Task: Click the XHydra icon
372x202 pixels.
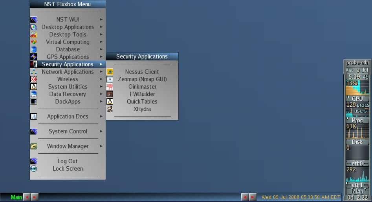Action: pyautogui.click(x=110, y=109)
